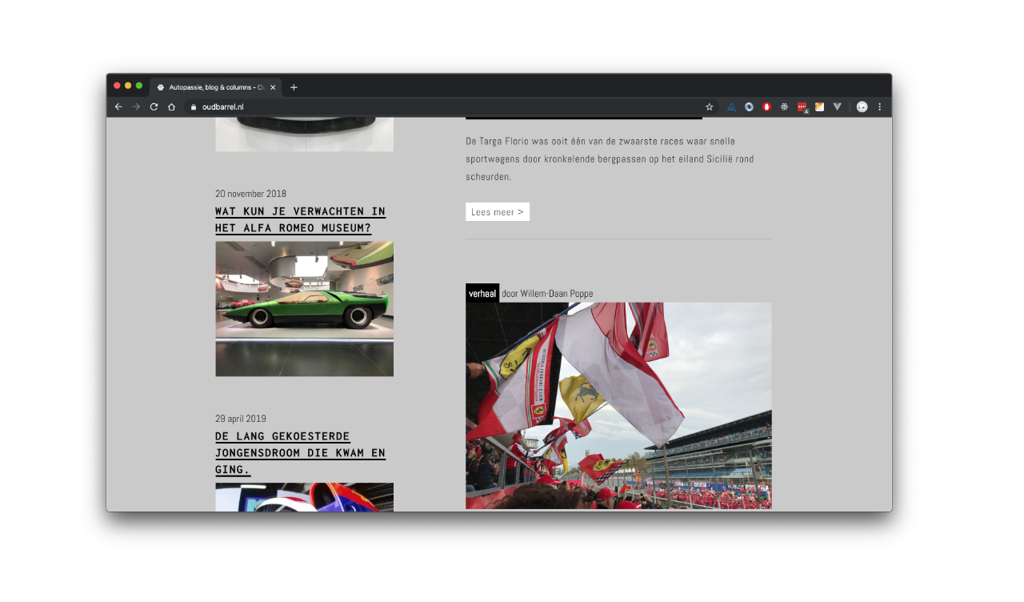Go back to the previous page
Image resolution: width=1024 pixels, height=602 pixels.
click(x=118, y=106)
